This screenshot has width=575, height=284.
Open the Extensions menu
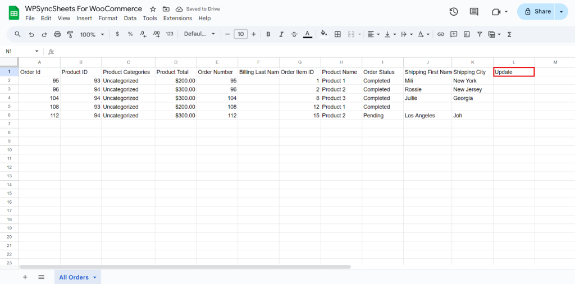point(177,18)
